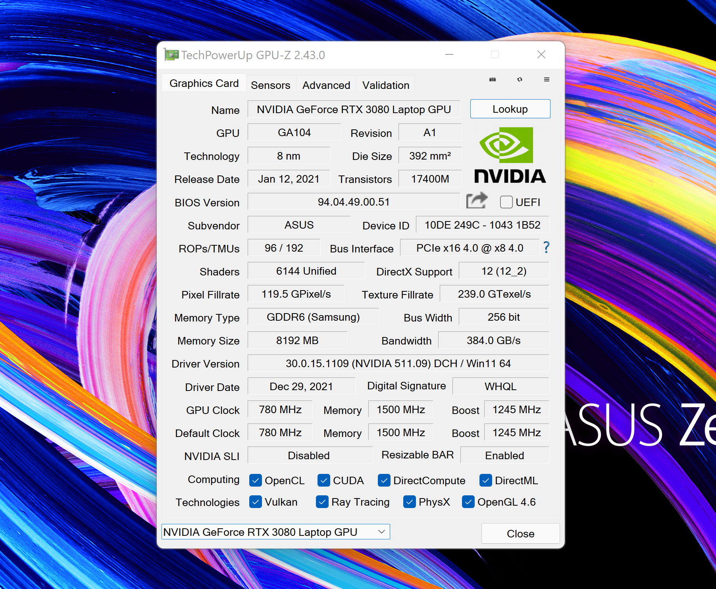This screenshot has height=589, width=716.
Task: Select the Graphics Card tab
Action: pyautogui.click(x=204, y=83)
